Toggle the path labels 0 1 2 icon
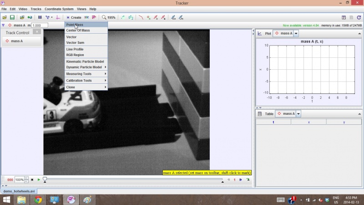Screen dimensions: 364x205 click(131, 17)
